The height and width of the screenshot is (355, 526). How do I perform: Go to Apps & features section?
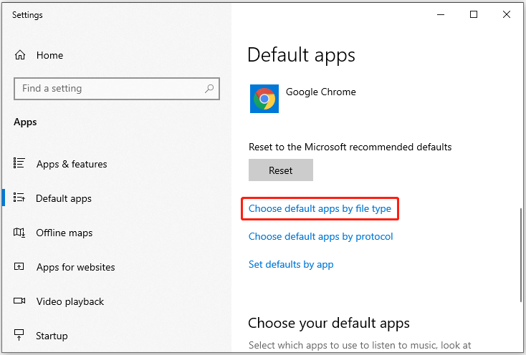pos(72,164)
